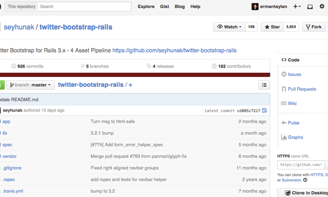The width and height of the screenshot is (328, 197).
Task: Open '3.2.1 bump' commit message
Action: (x=102, y=133)
